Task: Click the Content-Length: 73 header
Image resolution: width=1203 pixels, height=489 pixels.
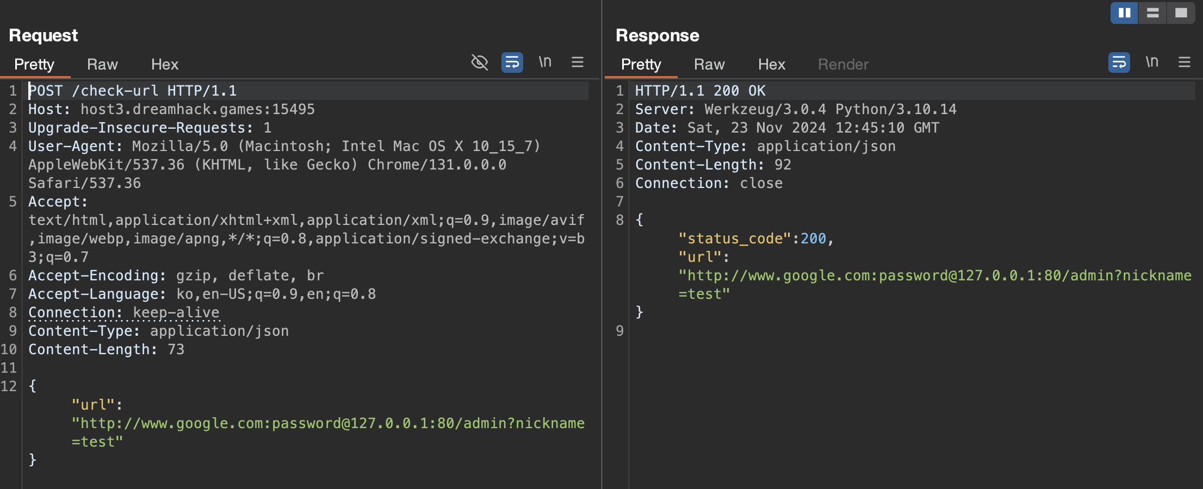Action: [106, 349]
